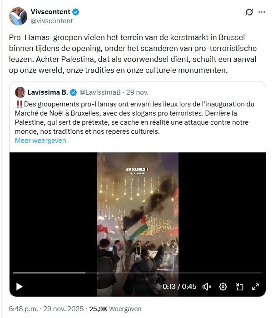Enter fullscreen video mode
This screenshot has height=318, width=273.
click(255, 287)
